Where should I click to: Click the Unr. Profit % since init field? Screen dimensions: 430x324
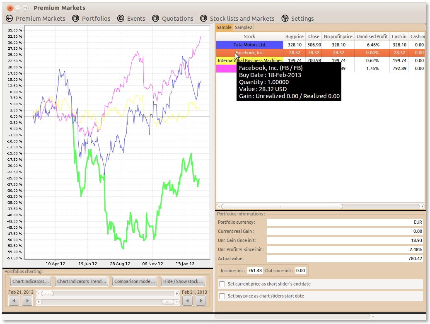tap(345, 249)
